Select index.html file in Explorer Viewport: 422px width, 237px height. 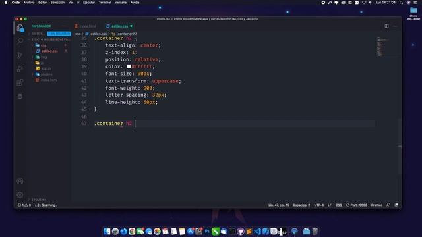click(49, 80)
